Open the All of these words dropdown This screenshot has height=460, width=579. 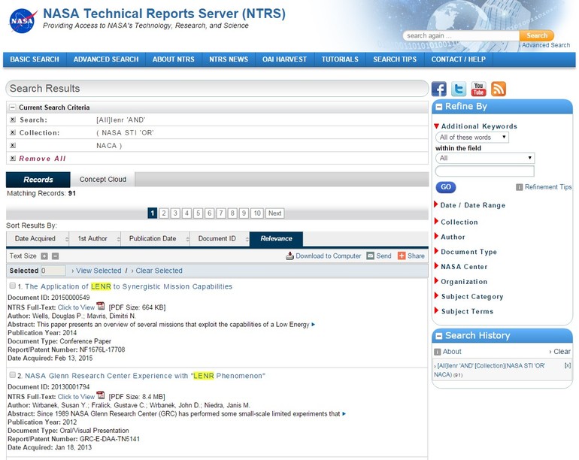(x=472, y=138)
